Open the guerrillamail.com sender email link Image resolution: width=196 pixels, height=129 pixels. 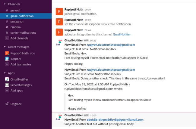click(115, 120)
